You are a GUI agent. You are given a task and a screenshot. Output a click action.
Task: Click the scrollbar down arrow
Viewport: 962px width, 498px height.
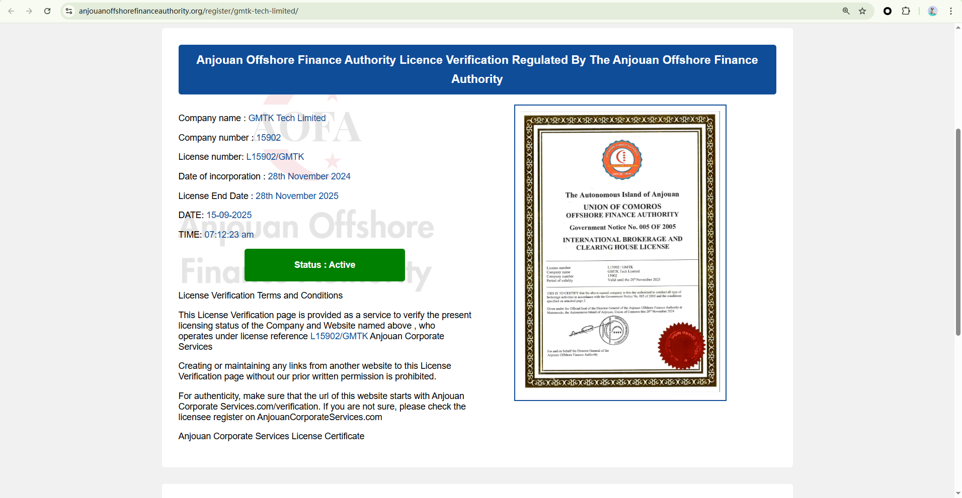[958, 493]
